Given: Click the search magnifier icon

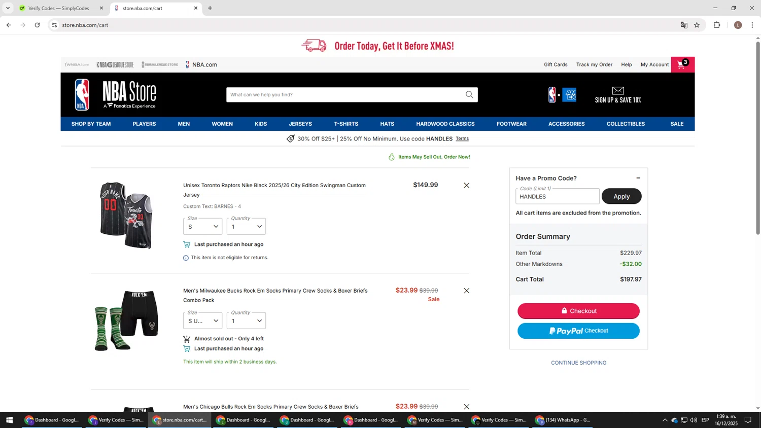Looking at the screenshot, I should pos(469,94).
